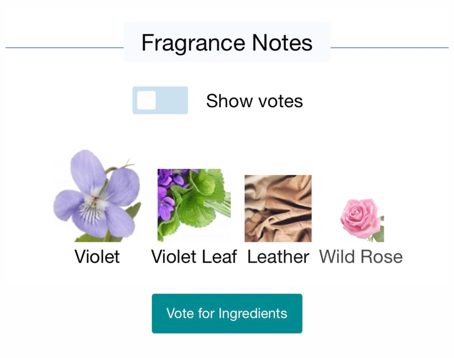Click the white knob of the votes switch
This screenshot has width=454, height=358.
146,100
